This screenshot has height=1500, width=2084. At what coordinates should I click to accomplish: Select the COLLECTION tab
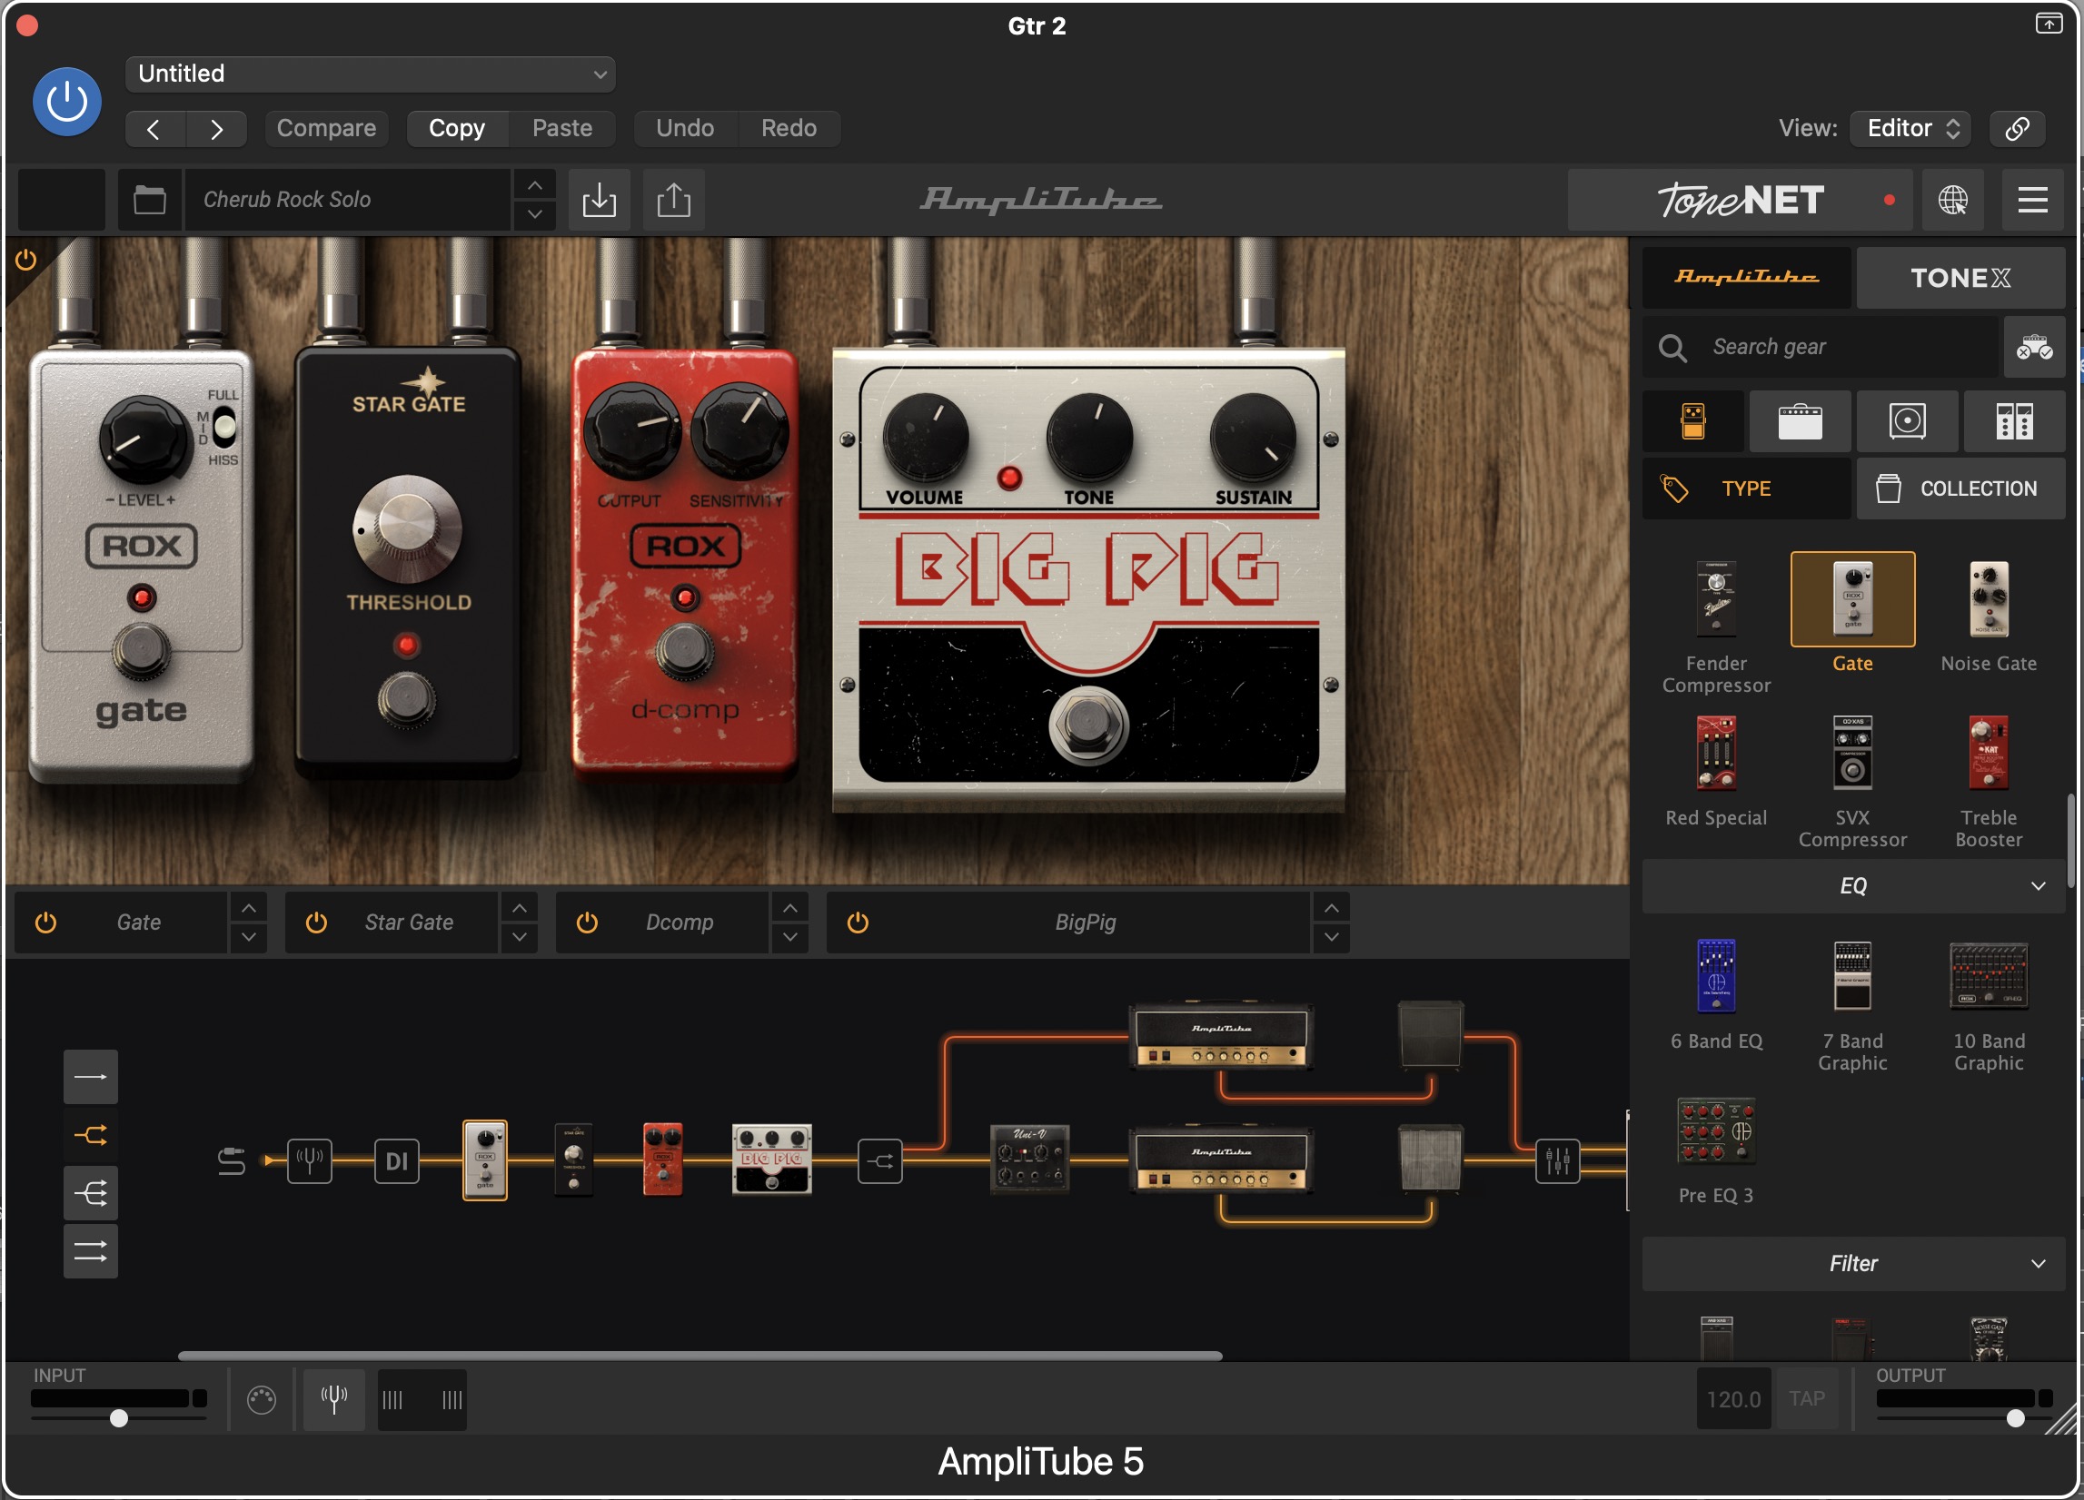[x=1960, y=488]
